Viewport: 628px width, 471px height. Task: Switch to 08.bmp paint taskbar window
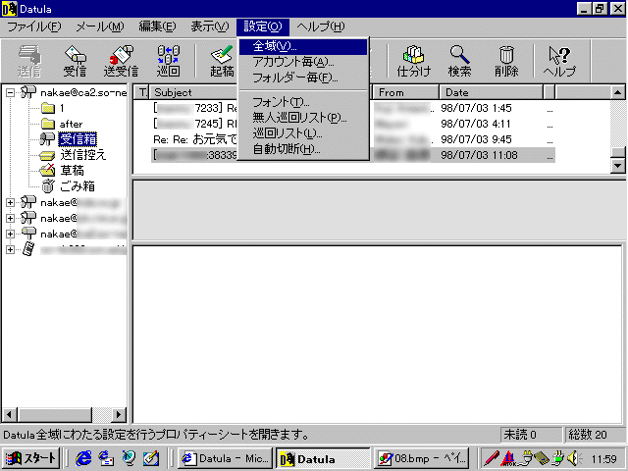pyautogui.click(x=422, y=458)
